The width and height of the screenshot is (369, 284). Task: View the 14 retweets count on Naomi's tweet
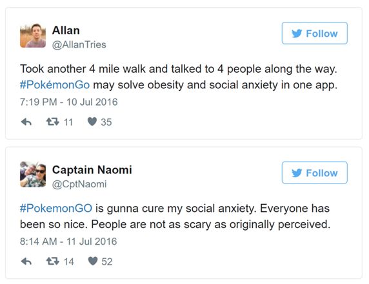pyautogui.click(x=69, y=261)
